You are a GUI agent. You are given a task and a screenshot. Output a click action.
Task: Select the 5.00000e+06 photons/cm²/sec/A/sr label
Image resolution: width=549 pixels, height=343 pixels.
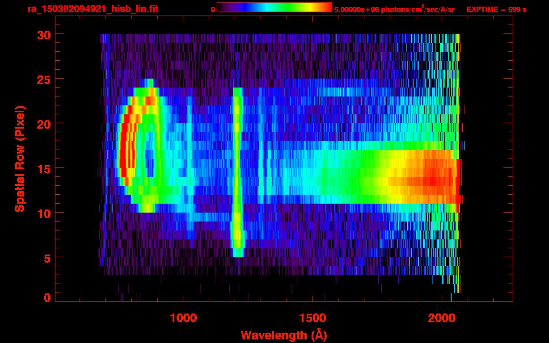click(x=394, y=9)
